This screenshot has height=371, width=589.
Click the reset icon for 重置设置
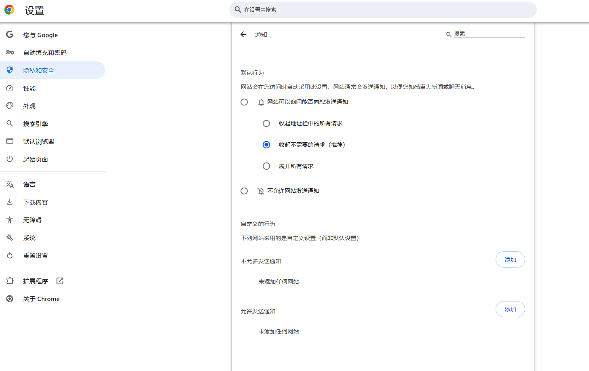point(10,255)
